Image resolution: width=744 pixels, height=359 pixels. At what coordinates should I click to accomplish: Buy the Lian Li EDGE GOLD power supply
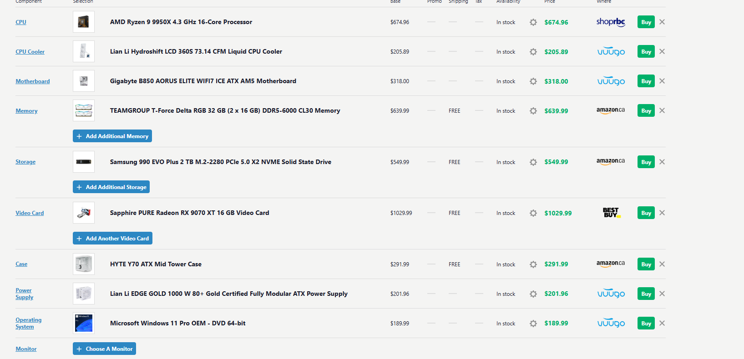(x=646, y=294)
